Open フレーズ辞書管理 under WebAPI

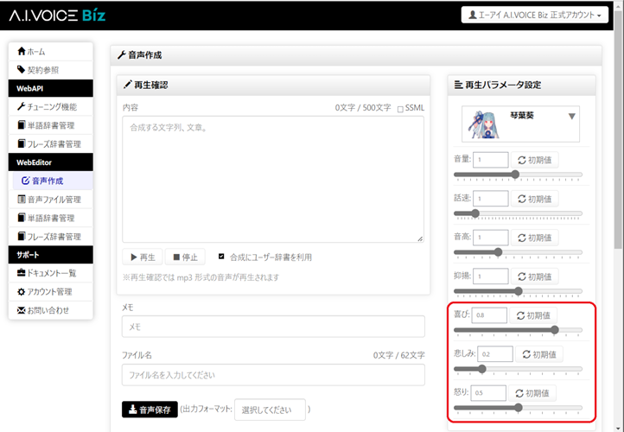tap(50, 143)
